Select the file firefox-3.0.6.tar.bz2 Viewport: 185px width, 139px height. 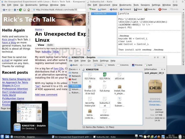point(90,90)
